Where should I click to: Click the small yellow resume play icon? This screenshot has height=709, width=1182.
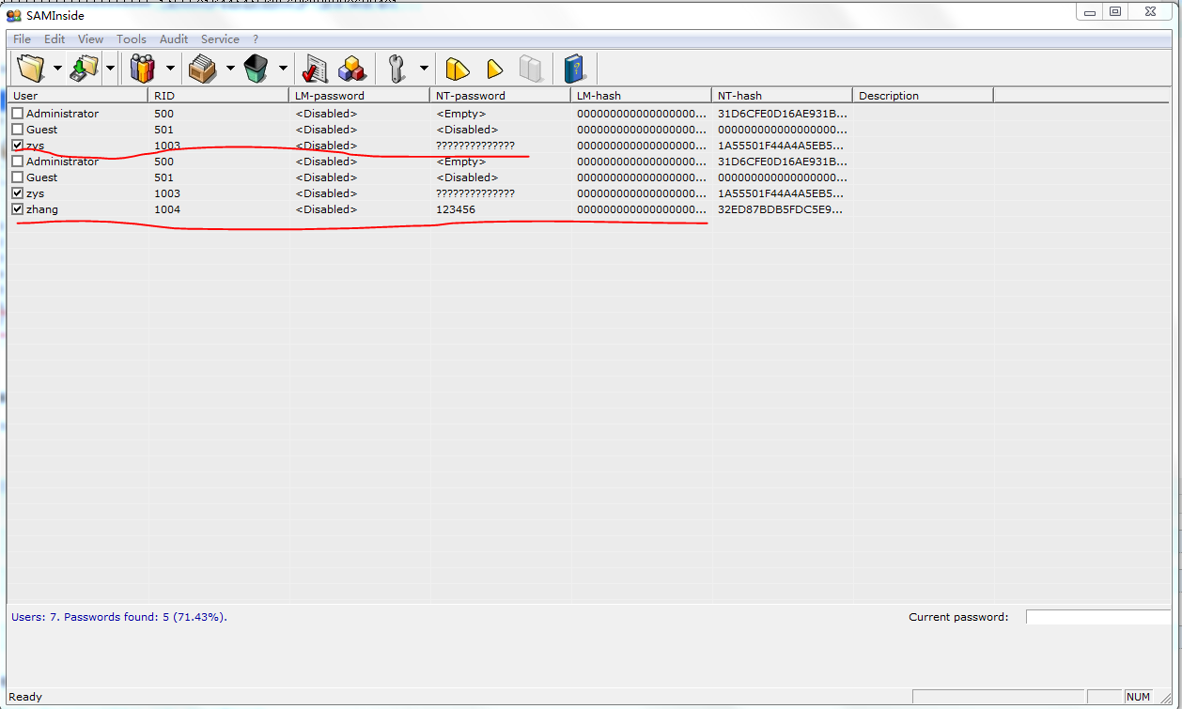tap(494, 69)
